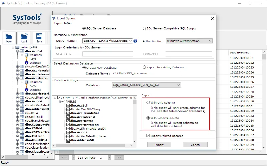
Task: Click the table icon next to dbo.AccVat
Action: pyautogui.click(x=22, y=102)
